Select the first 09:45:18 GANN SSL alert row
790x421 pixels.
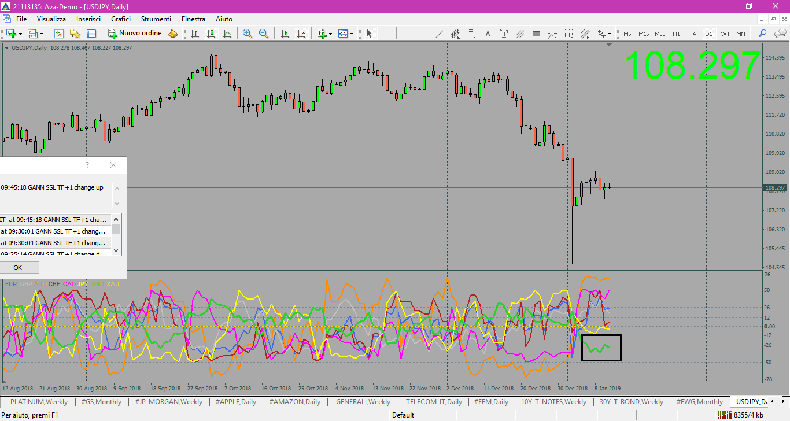coord(56,220)
